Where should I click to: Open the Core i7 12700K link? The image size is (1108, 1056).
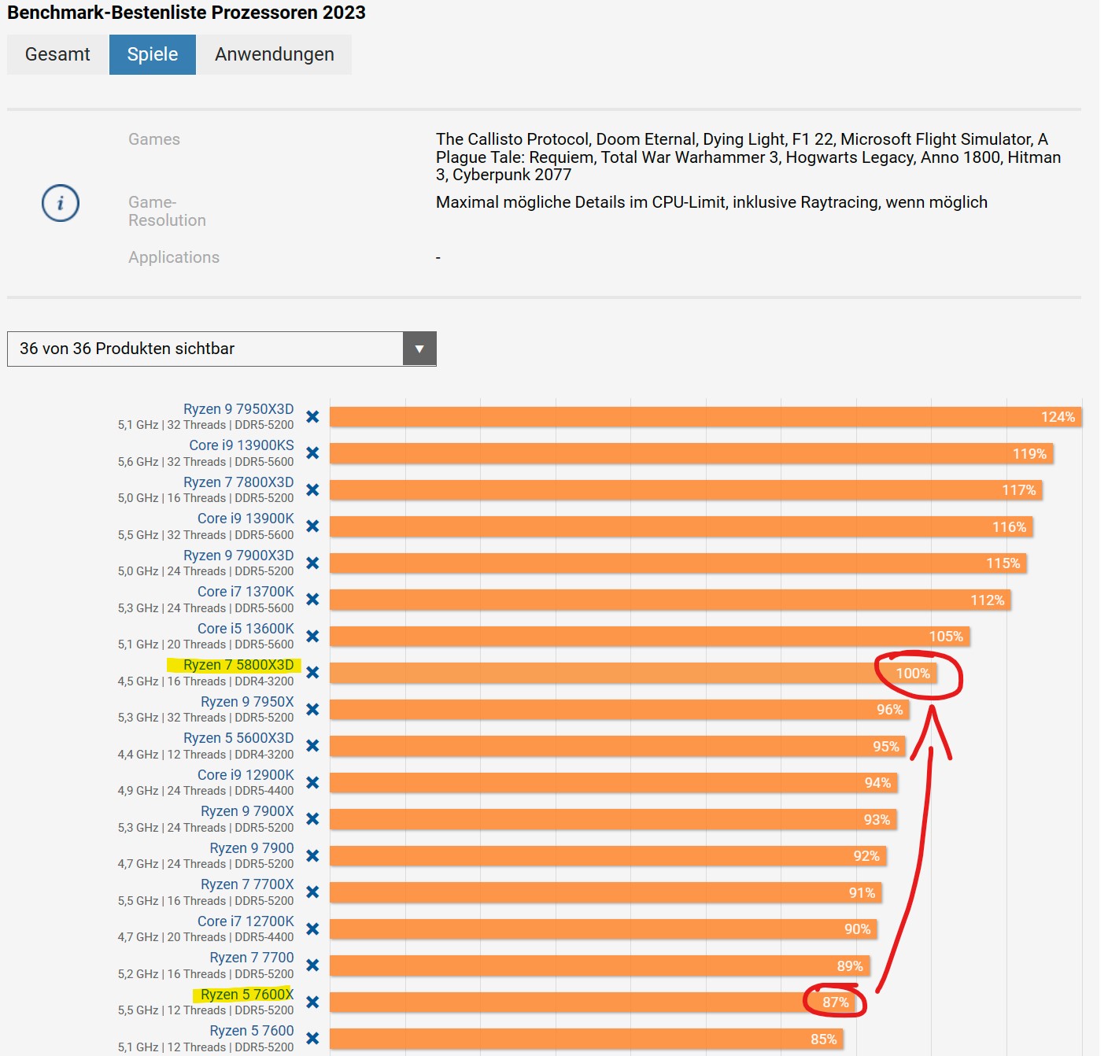click(246, 921)
